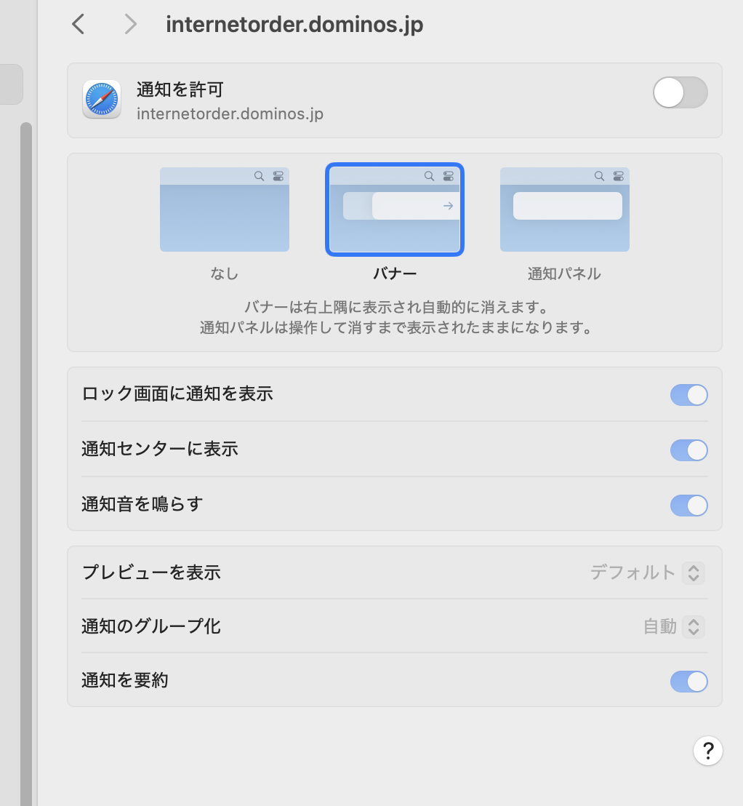The height and width of the screenshot is (806, 743).
Task: Go back with the left chevron arrow
Action: 78,24
